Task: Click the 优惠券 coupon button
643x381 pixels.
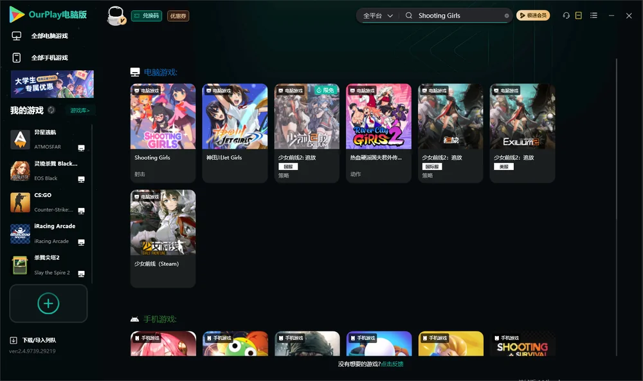Action: pyautogui.click(x=178, y=16)
